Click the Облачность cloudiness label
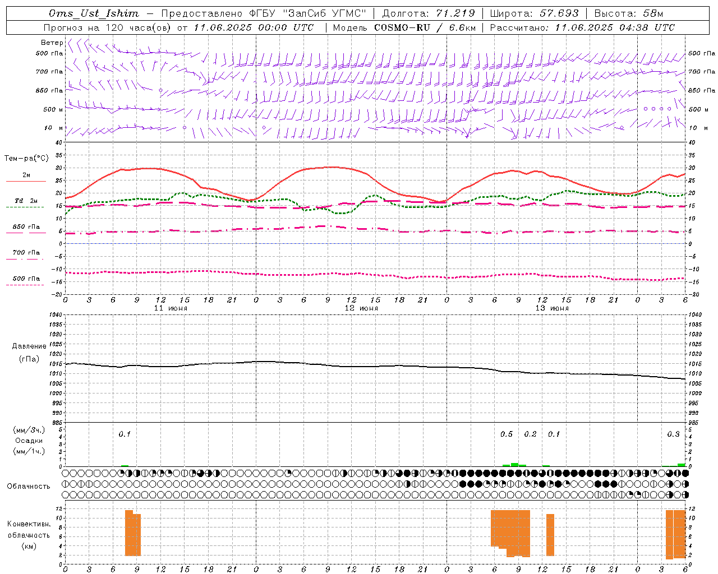The width and height of the screenshot is (718, 574). point(29,486)
